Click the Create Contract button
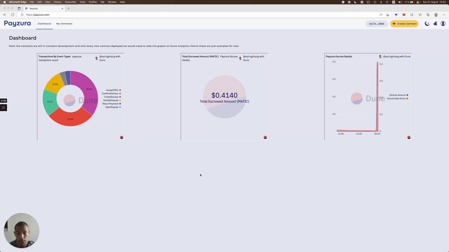Screen dimensions: 449x252 (404, 24)
